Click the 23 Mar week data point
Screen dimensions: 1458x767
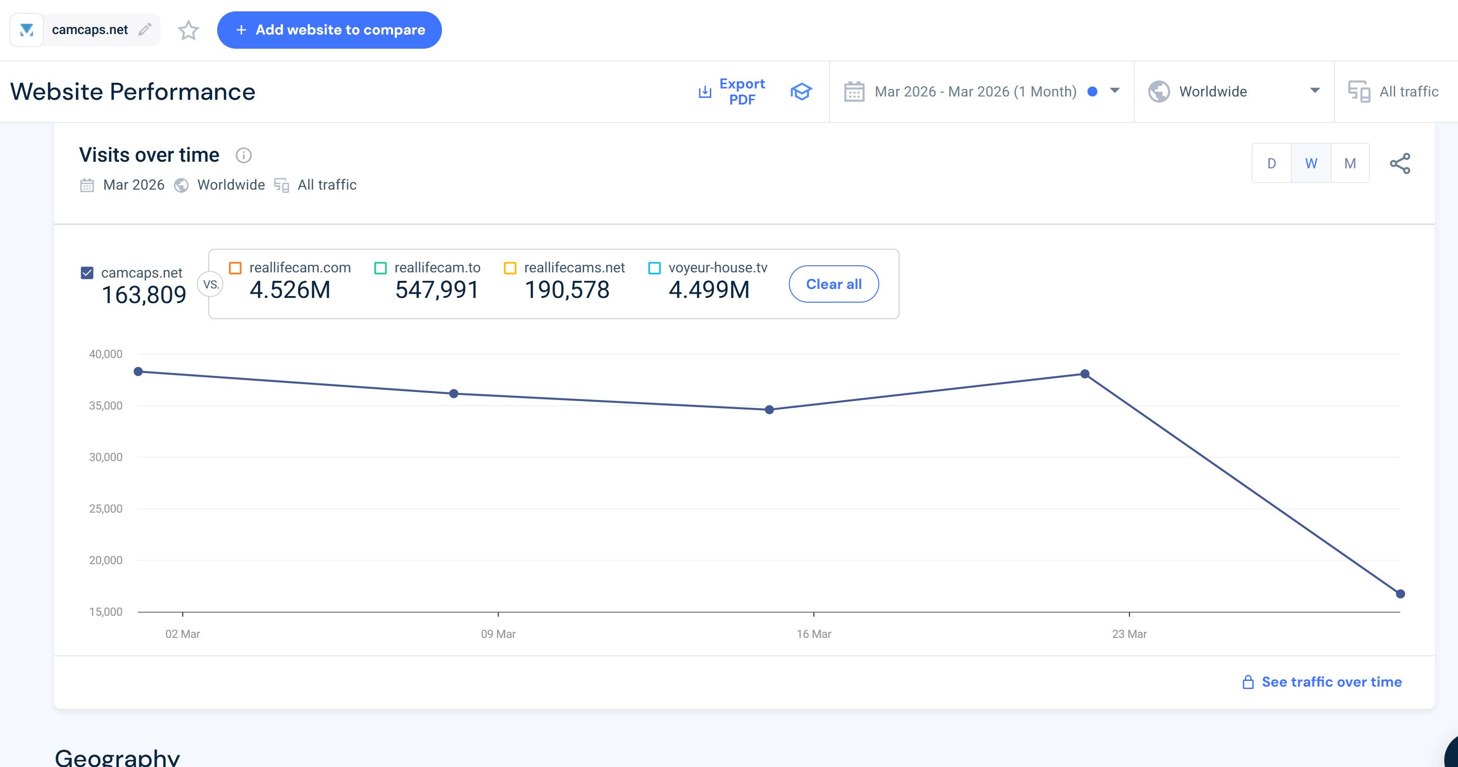point(1085,374)
